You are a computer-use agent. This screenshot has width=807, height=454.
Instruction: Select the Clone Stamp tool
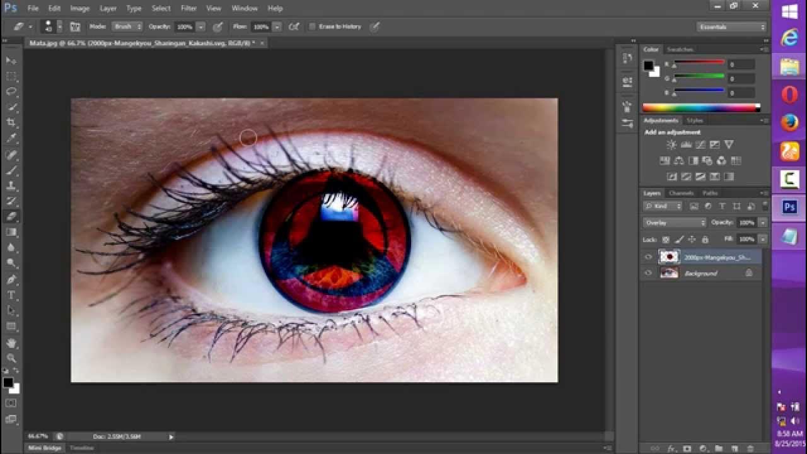coord(11,186)
